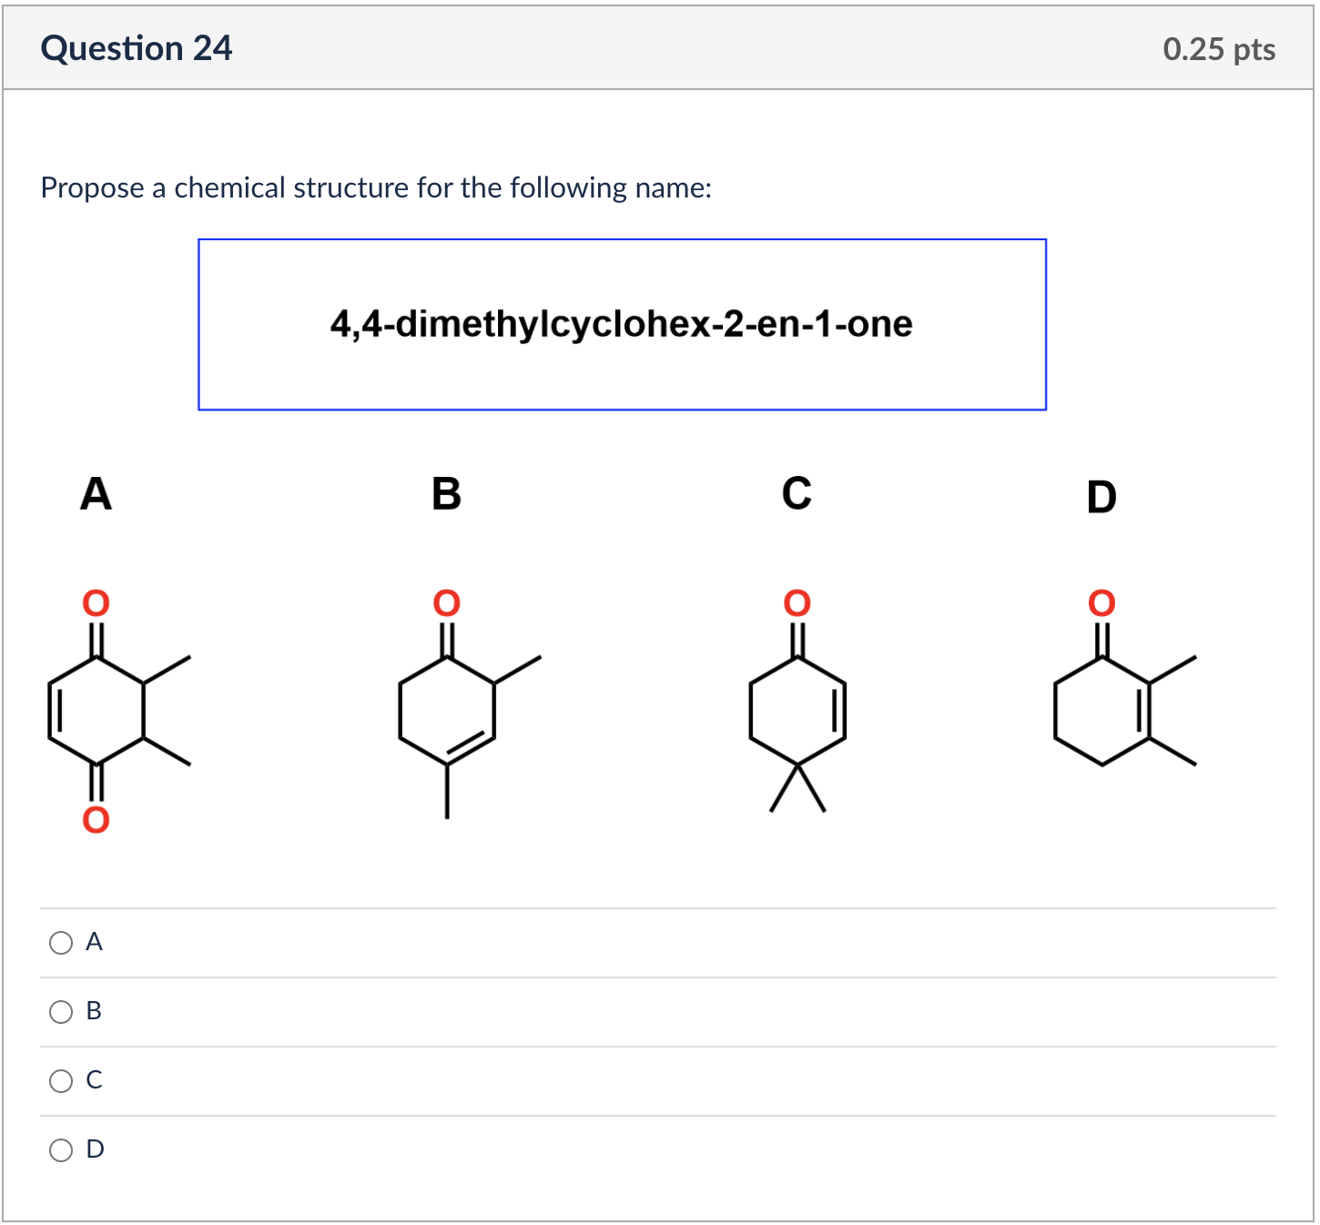
Task: Click the question prompt text
Action: [x=376, y=187]
